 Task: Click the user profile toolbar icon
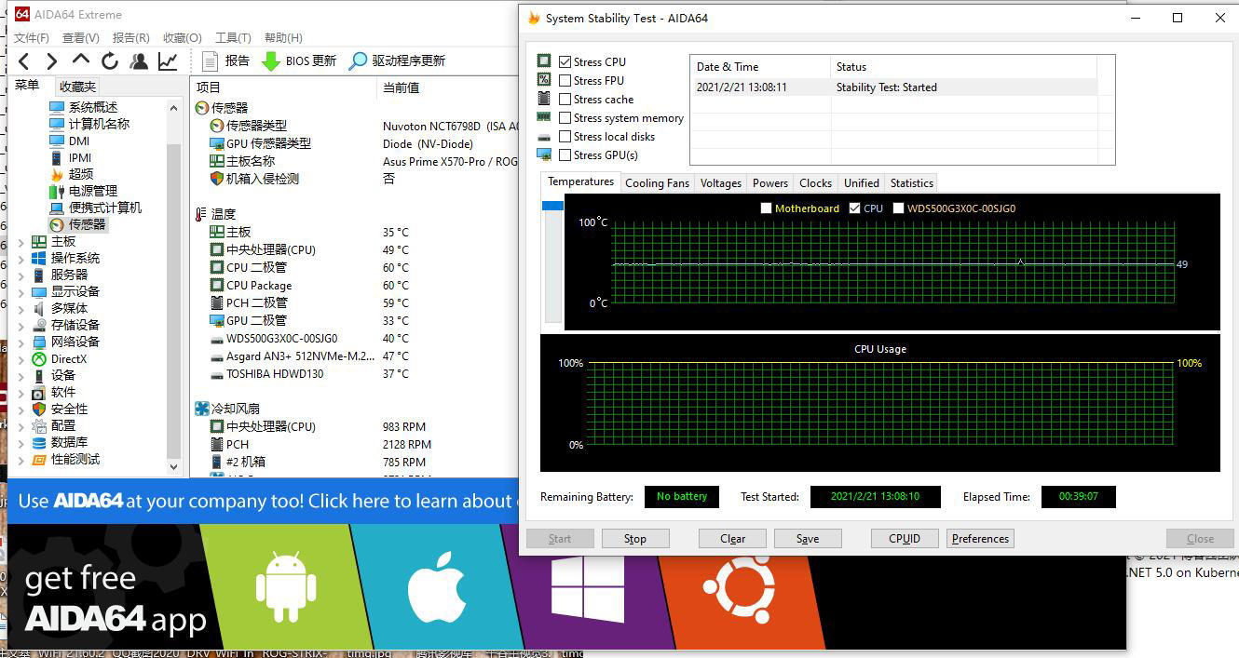coord(139,61)
